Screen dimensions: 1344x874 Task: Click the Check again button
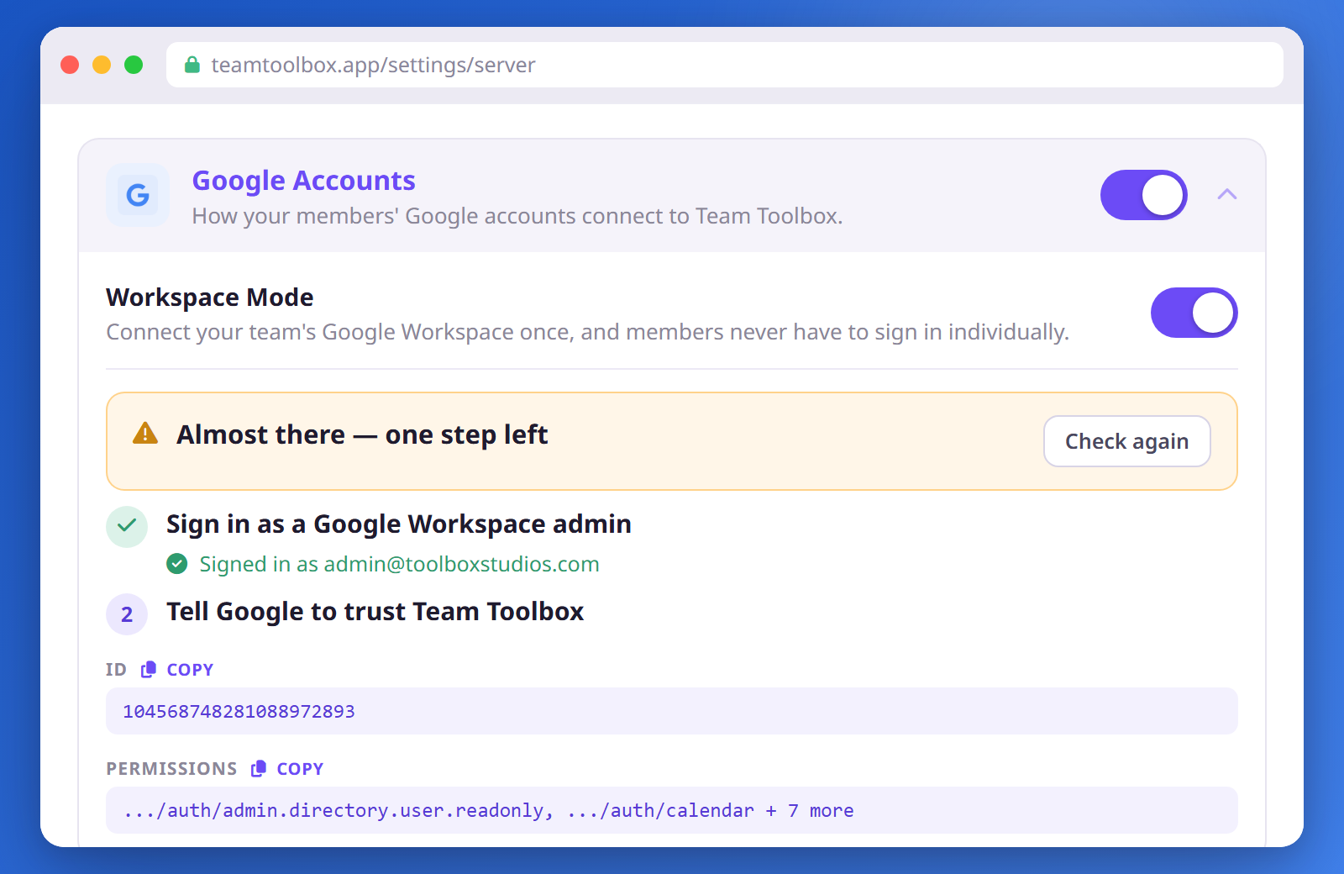click(1127, 441)
